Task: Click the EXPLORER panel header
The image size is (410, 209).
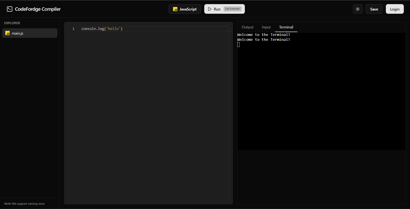Action: point(12,23)
